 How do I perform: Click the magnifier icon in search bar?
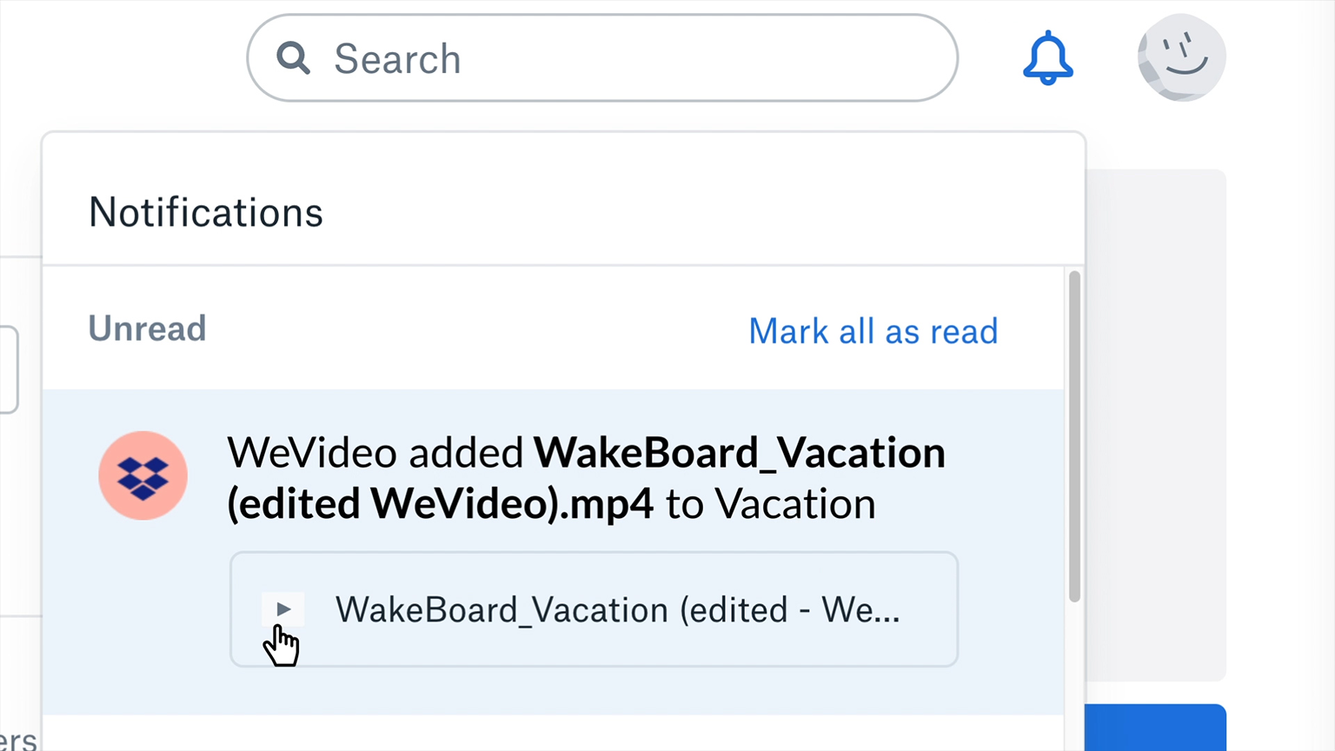(x=293, y=58)
